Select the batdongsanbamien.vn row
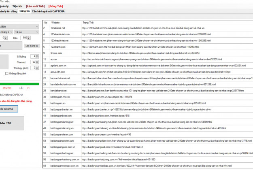Image resolution: width=253 pixels, height=170 pixels. coord(148,110)
